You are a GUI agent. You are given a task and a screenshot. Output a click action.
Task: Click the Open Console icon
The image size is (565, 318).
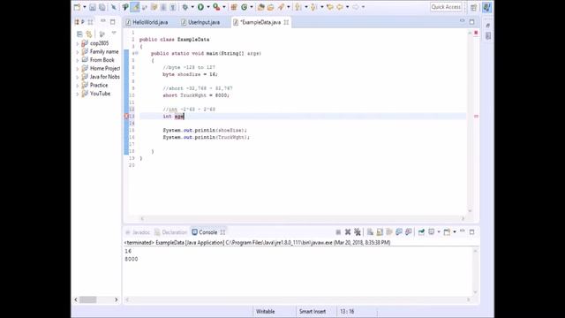coord(447,232)
